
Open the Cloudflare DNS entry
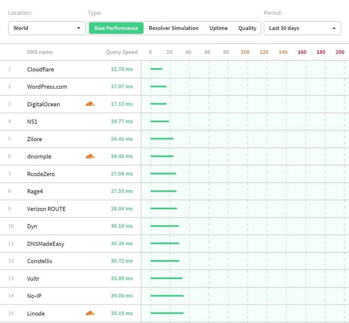pyautogui.click(x=40, y=69)
